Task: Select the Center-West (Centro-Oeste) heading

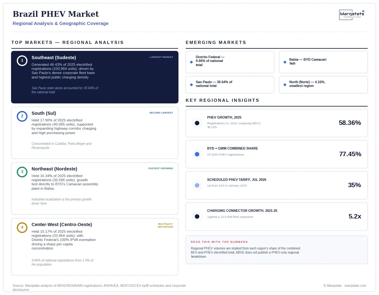Action: 62,224
